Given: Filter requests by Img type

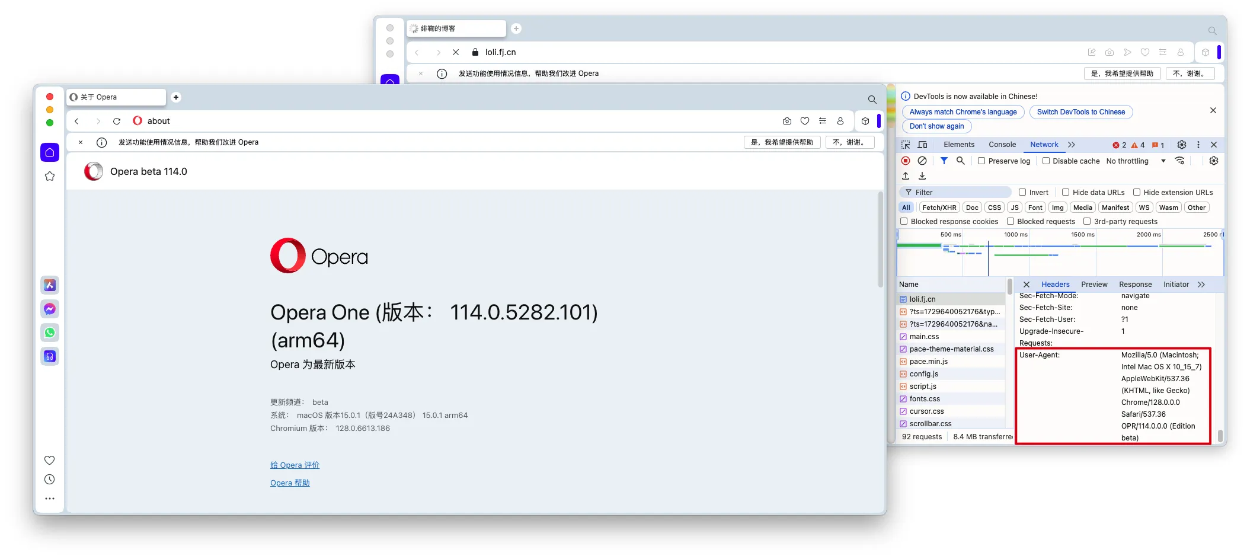Looking at the screenshot, I should tap(1058, 207).
